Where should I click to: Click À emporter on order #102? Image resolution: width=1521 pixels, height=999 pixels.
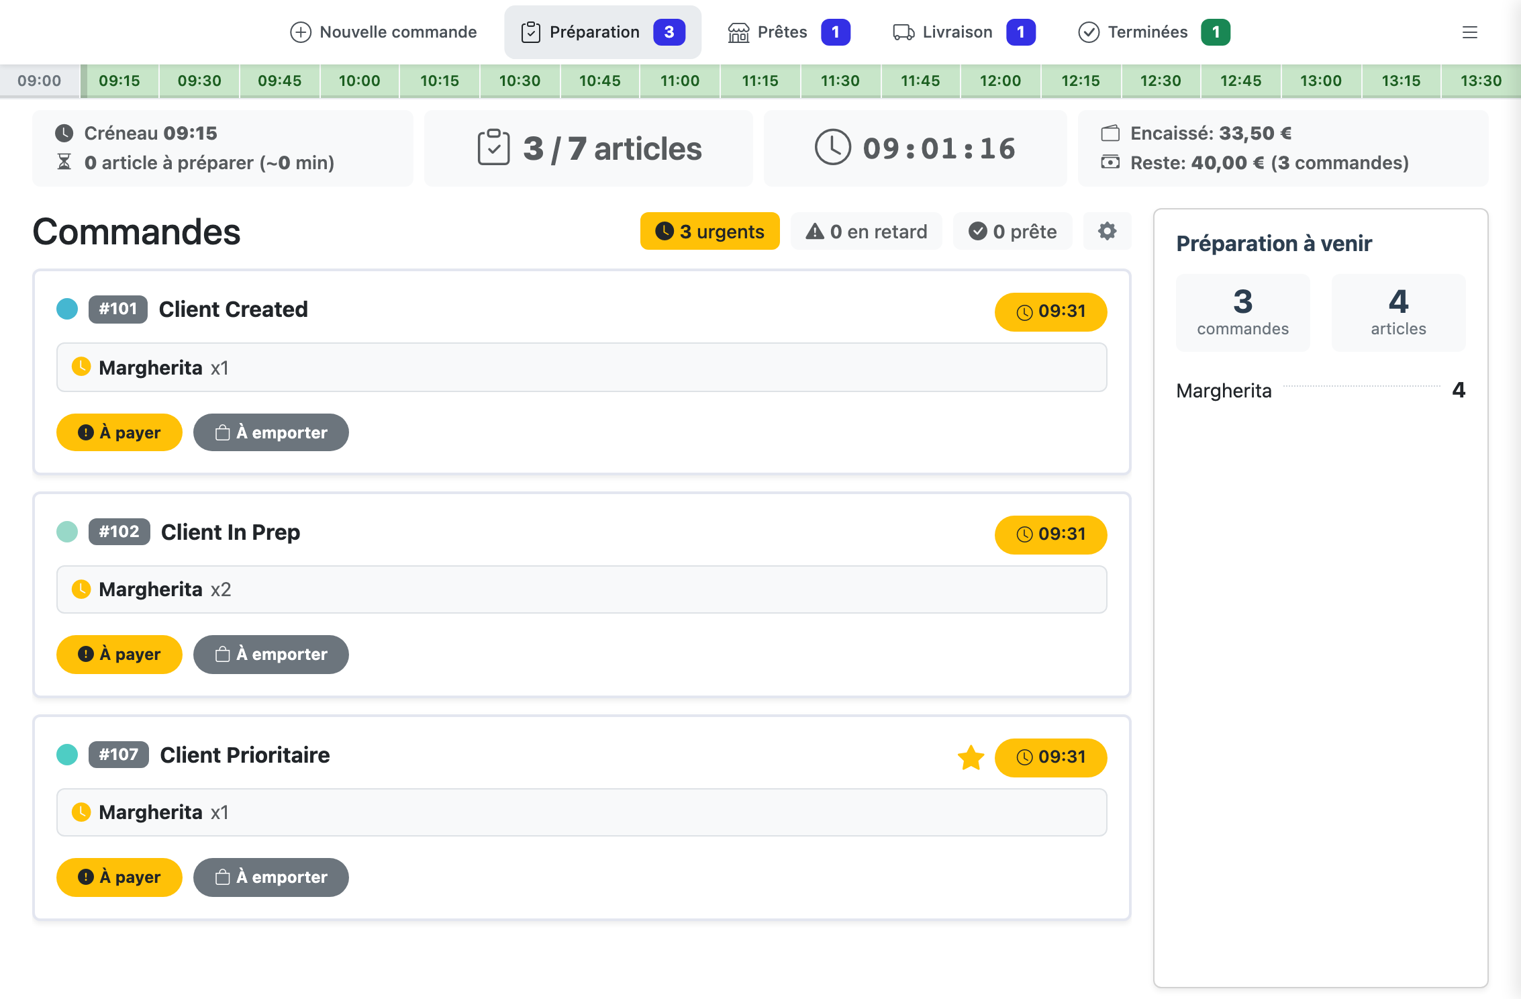[271, 654]
